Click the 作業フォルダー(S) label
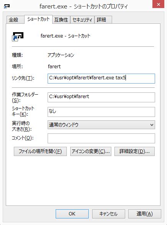The image size is (167, 225). coord(25,97)
